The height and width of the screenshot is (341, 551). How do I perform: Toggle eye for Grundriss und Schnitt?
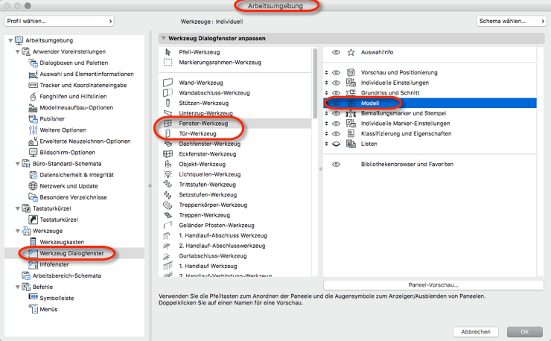click(x=337, y=93)
